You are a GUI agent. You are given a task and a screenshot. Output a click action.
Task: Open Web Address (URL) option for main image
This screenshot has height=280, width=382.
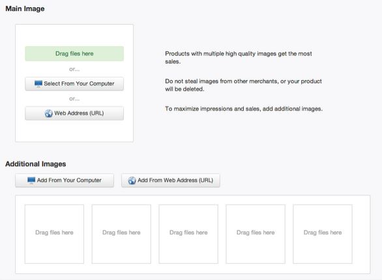pyautogui.click(x=74, y=113)
